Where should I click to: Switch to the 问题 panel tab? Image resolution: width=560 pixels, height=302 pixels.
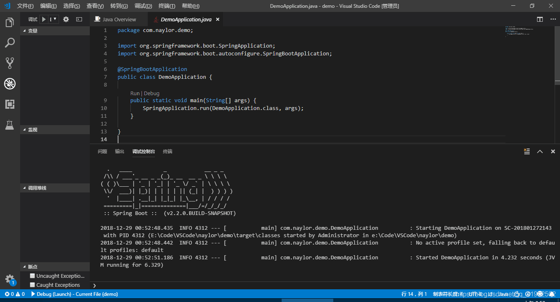coord(102,151)
